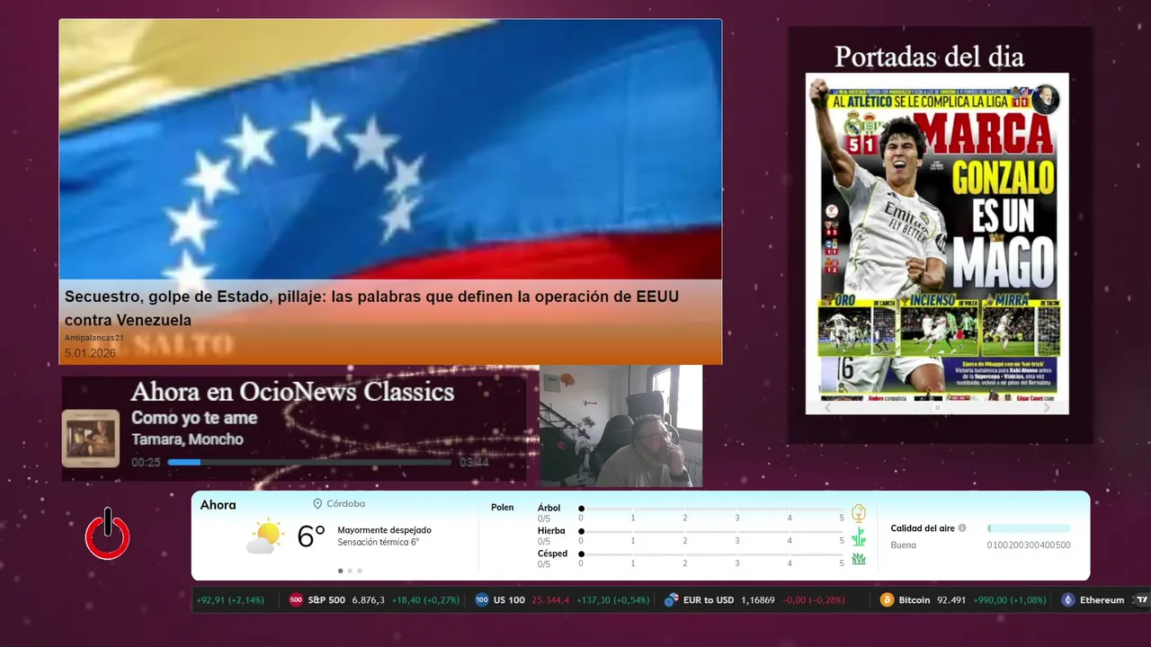
Task: Click the US 100 ticker label
Action: pos(509,599)
